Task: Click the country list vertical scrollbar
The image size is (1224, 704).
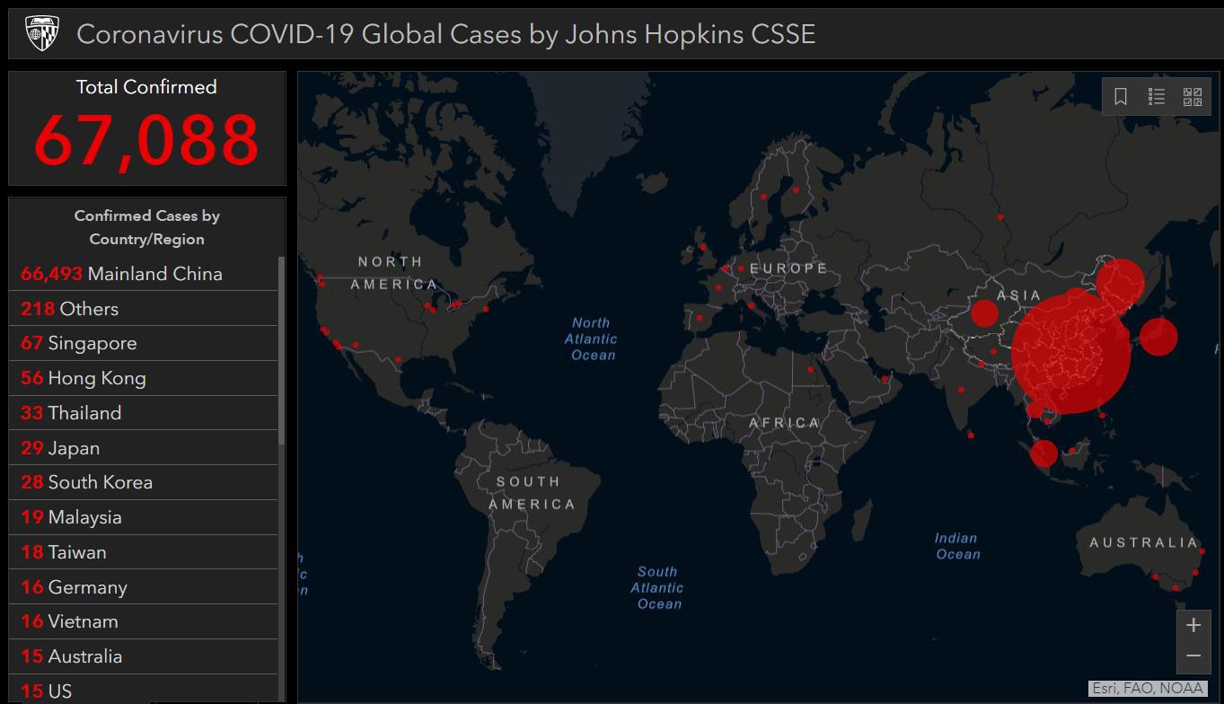Action: [282, 350]
